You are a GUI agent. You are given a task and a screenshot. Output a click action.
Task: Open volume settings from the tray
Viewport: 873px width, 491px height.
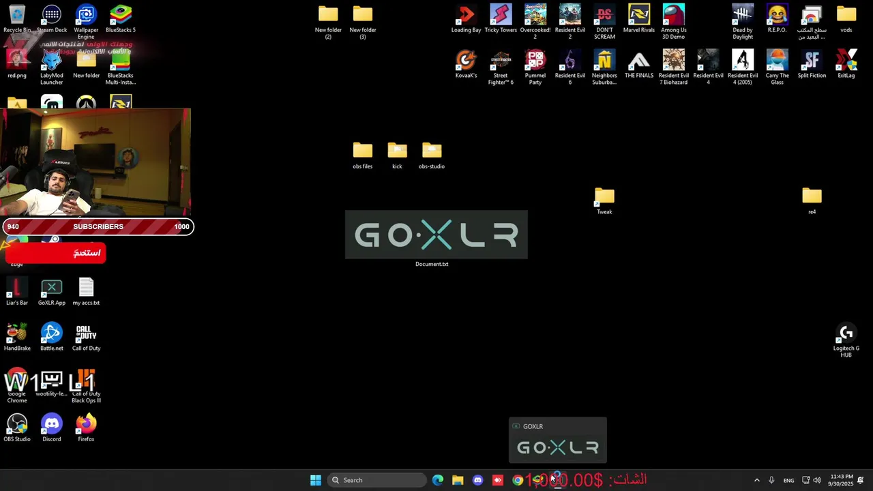[x=817, y=480]
